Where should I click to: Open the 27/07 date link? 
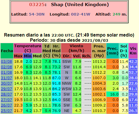coord(6,100)
